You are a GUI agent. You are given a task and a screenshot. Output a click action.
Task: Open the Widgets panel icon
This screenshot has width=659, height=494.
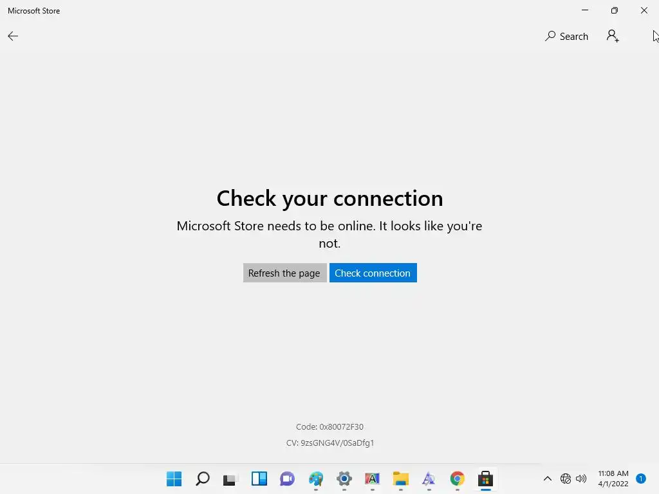coord(259,479)
